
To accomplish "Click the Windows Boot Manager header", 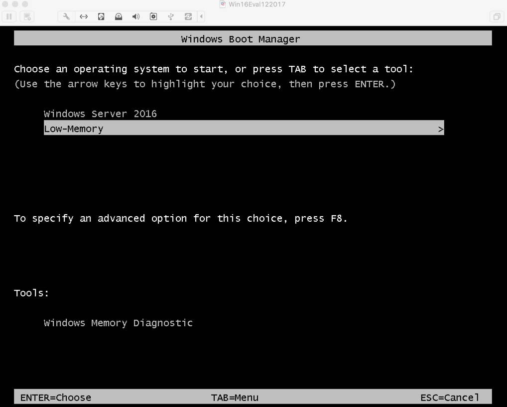I will (x=253, y=38).
